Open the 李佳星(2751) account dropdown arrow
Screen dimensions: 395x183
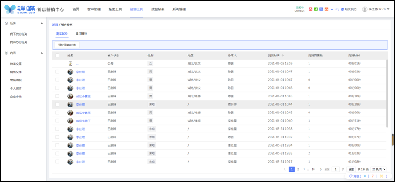pos(388,9)
